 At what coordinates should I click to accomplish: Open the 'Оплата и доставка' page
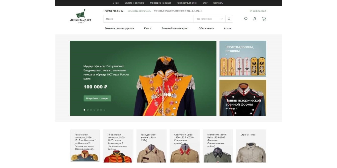click(134, 3)
